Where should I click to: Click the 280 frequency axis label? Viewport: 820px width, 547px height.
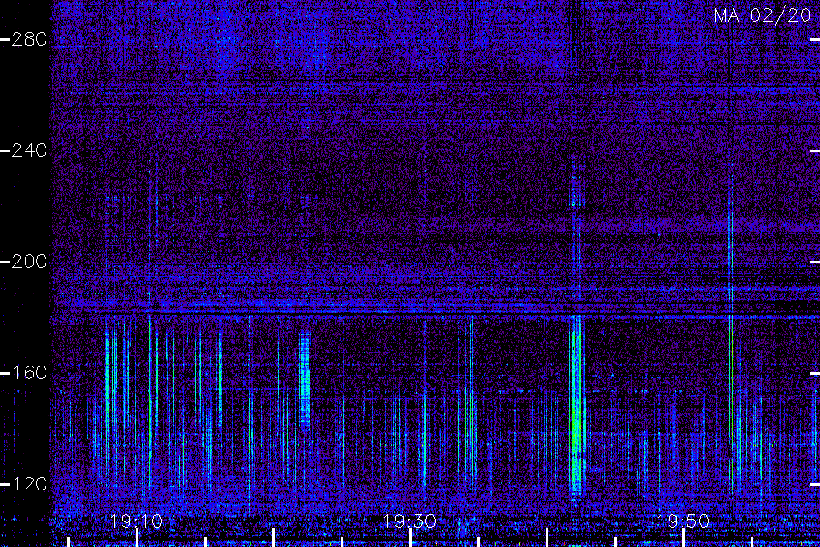point(29,39)
